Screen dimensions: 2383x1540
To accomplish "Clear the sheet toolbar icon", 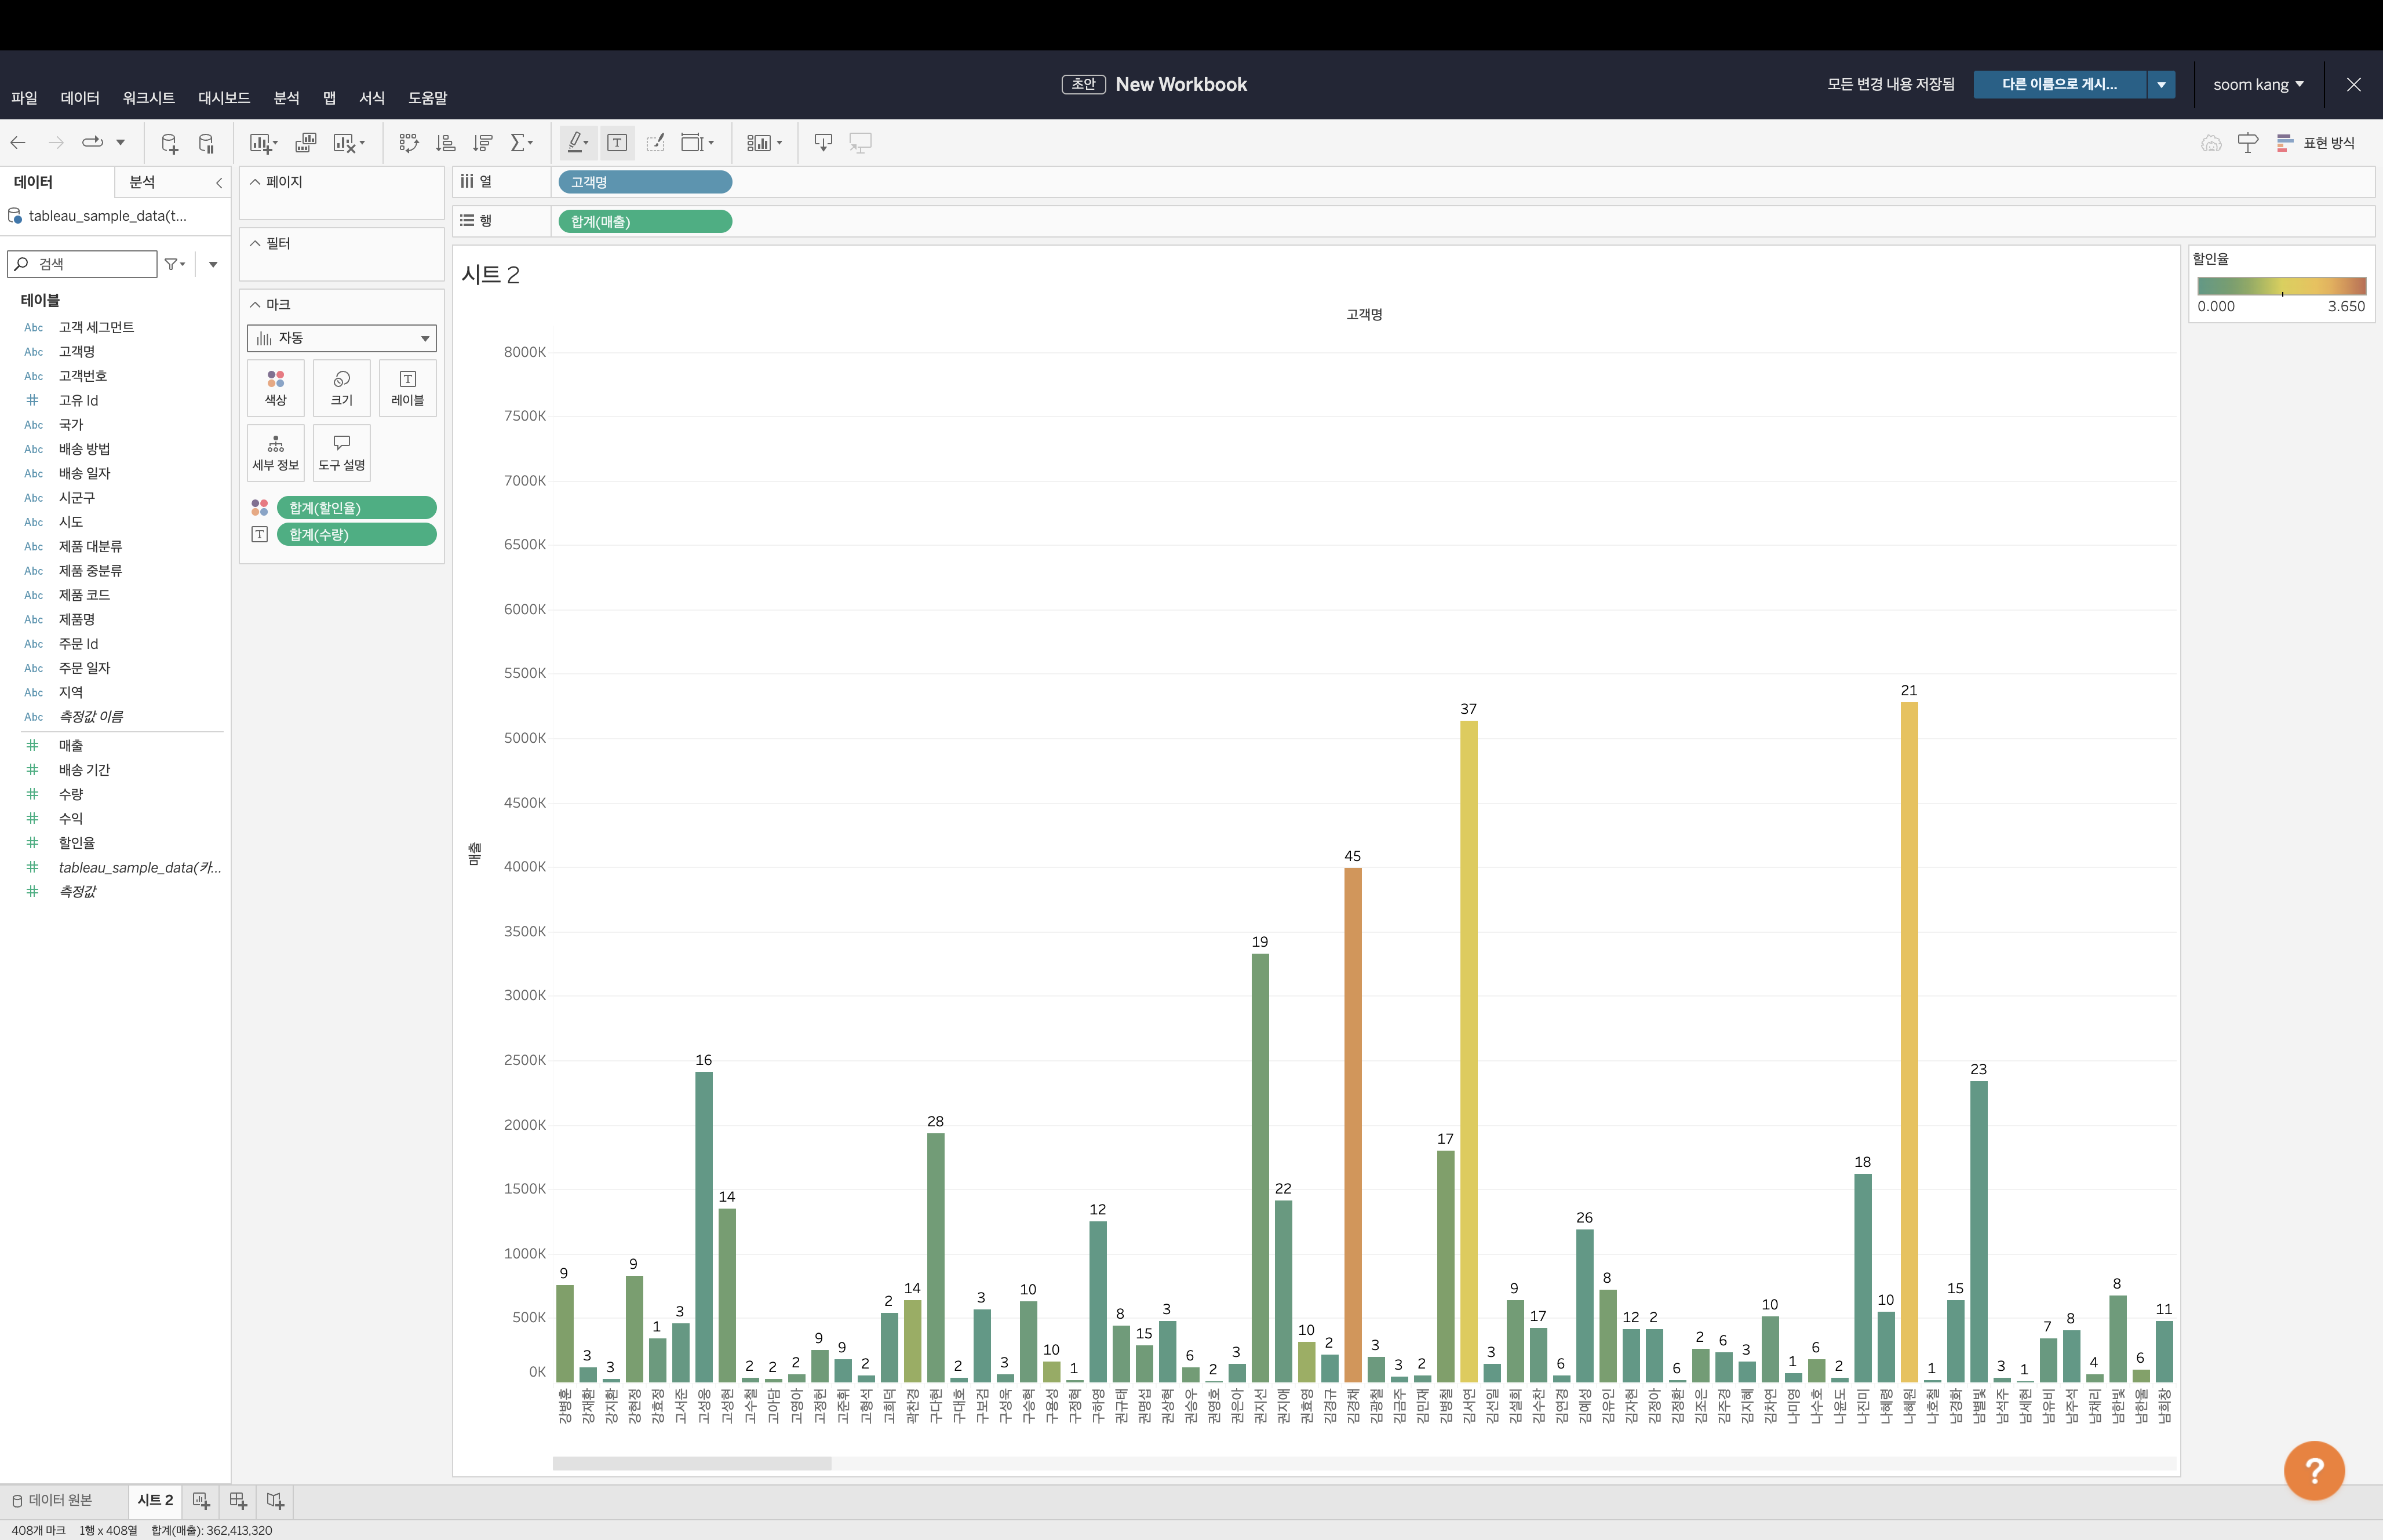I will click(345, 143).
